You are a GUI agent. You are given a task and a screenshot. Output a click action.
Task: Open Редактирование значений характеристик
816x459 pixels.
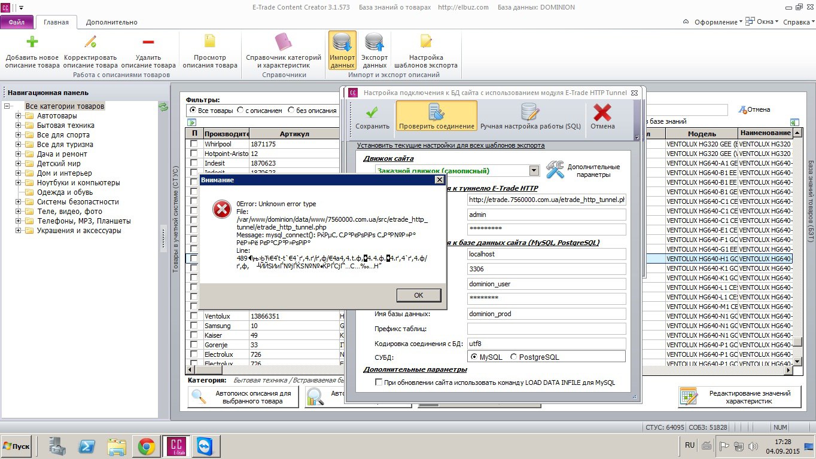(740, 397)
